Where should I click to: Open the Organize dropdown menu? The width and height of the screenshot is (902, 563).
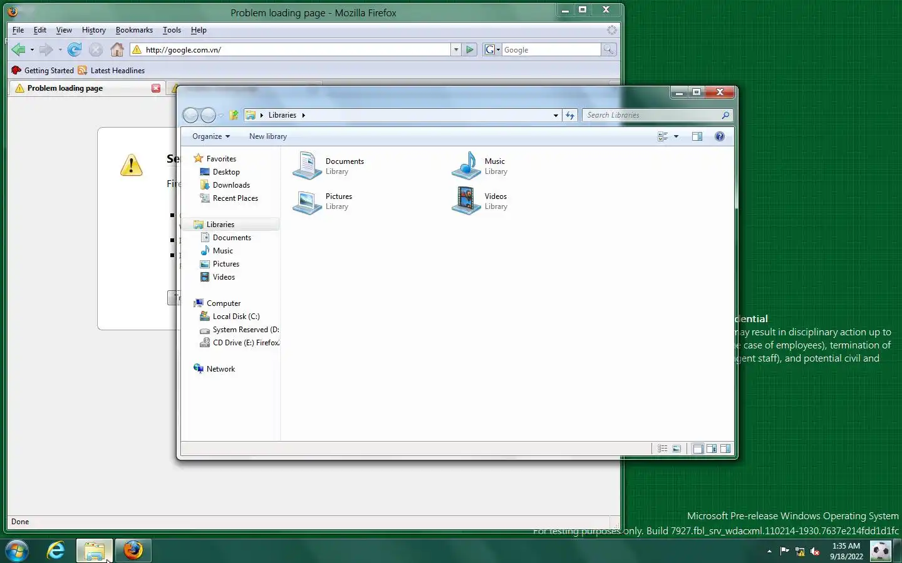(211, 136)
